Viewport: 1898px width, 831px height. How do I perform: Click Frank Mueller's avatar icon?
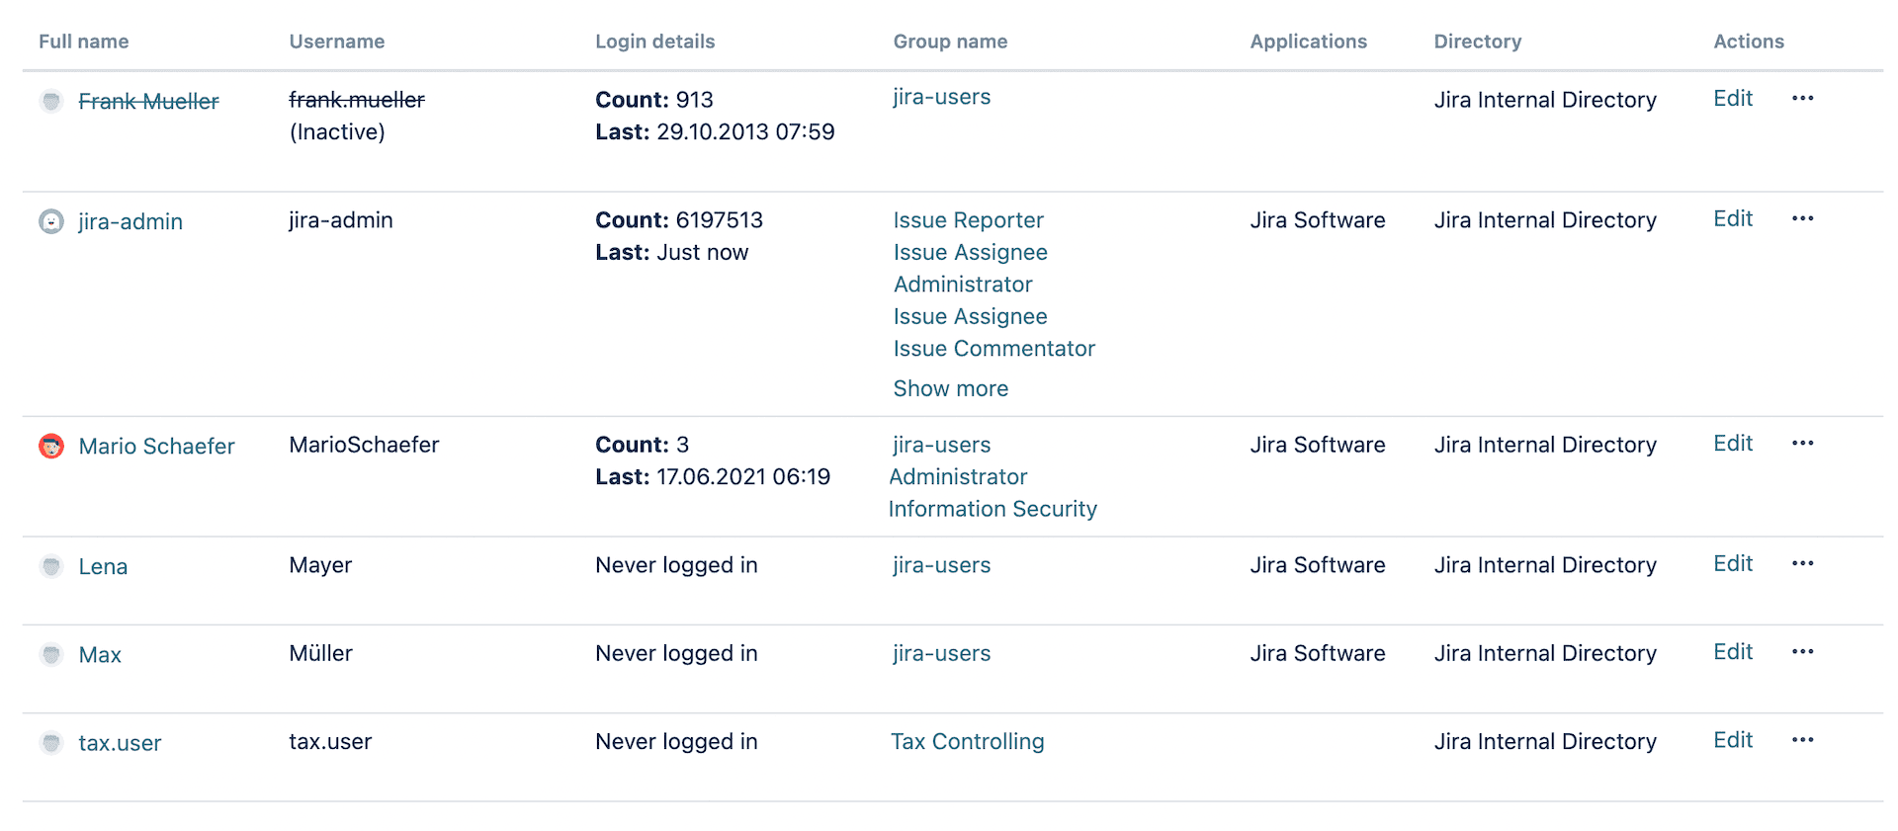click(x=51, y=101)
